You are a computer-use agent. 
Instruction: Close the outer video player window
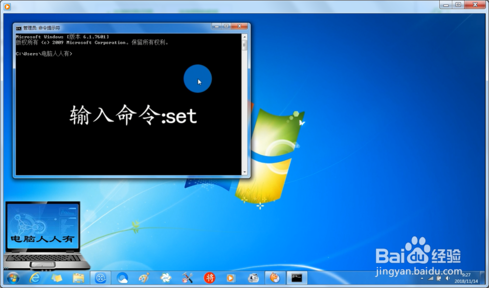click(475, 5)
